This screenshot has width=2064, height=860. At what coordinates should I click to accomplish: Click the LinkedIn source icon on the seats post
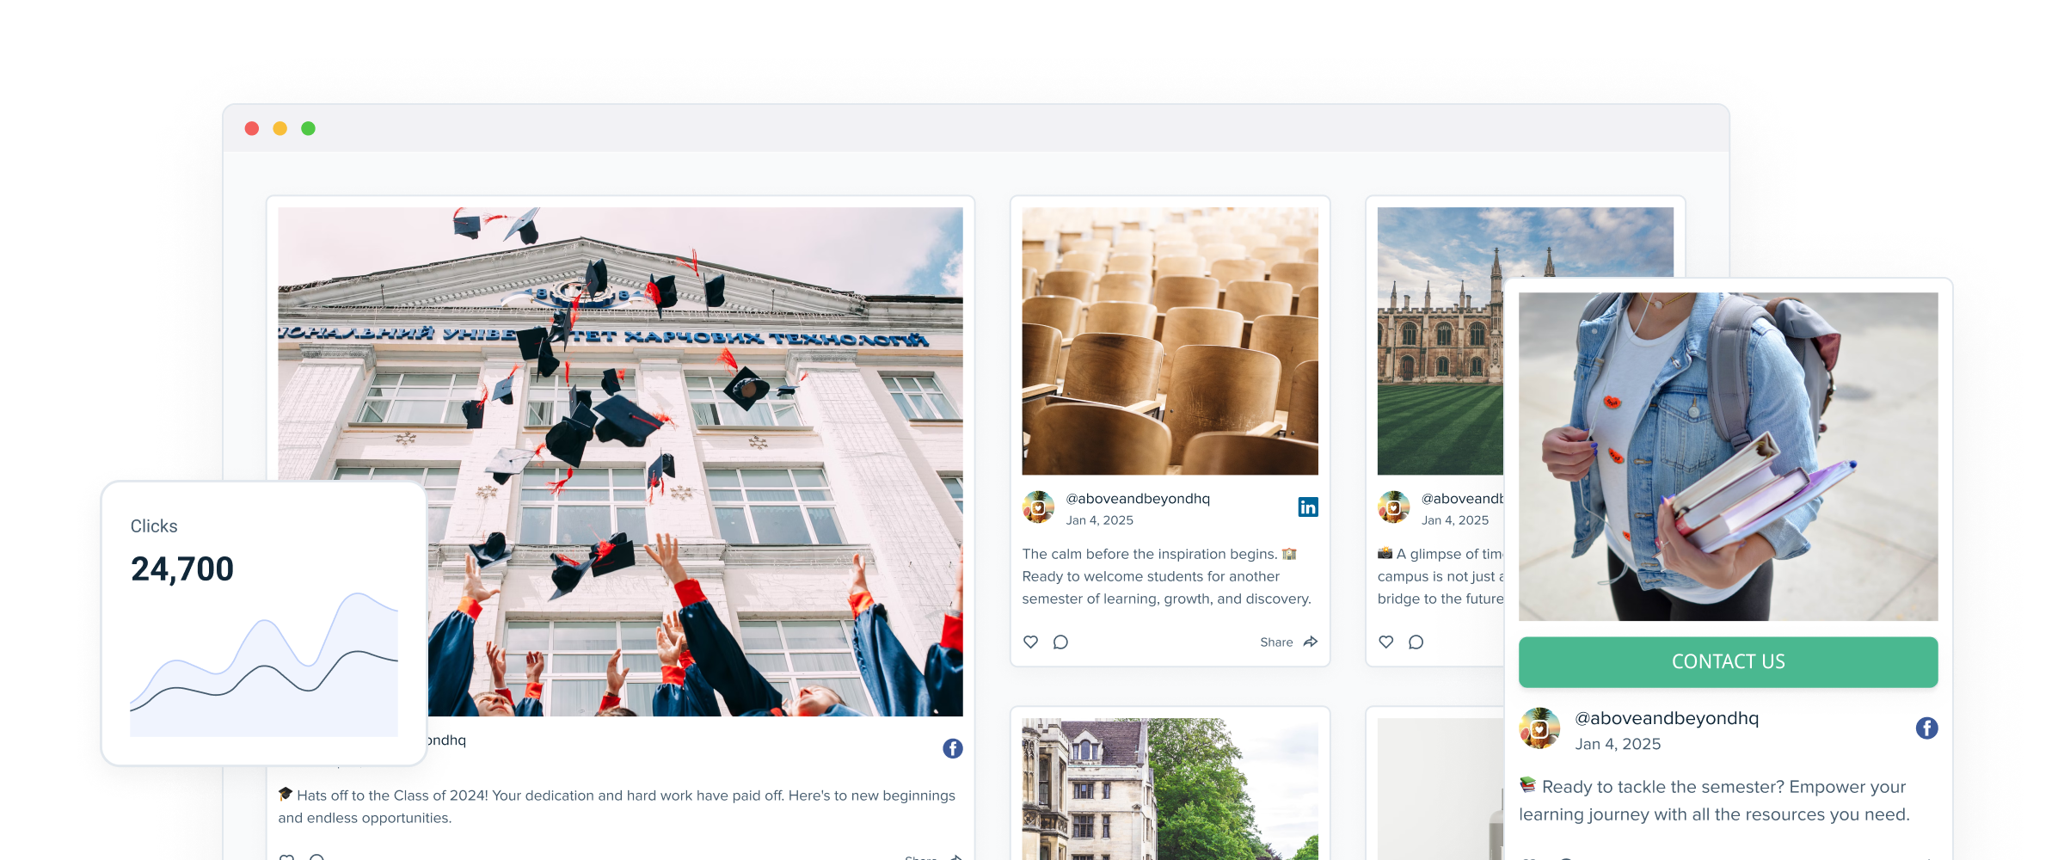1308,507
